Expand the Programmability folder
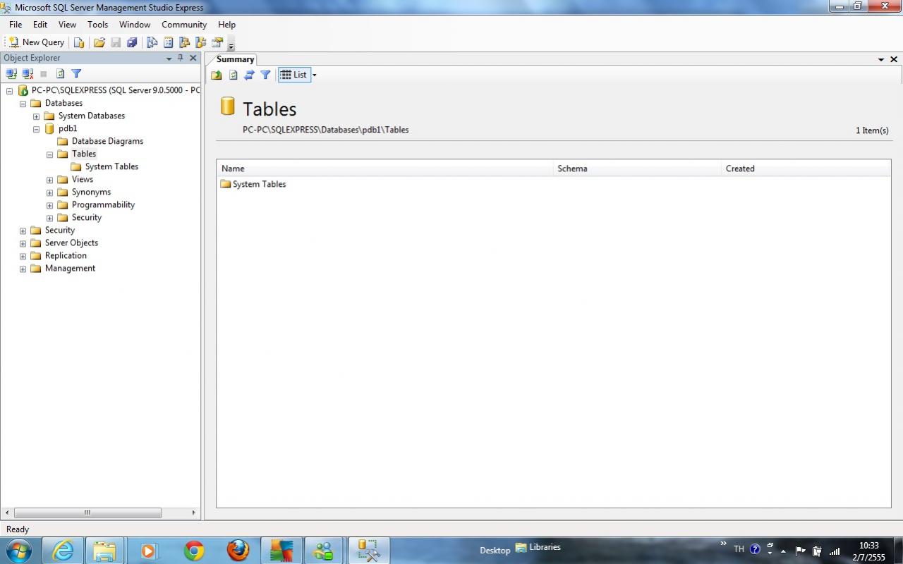This screenshot has width=903, height=564. coord(49,205)
